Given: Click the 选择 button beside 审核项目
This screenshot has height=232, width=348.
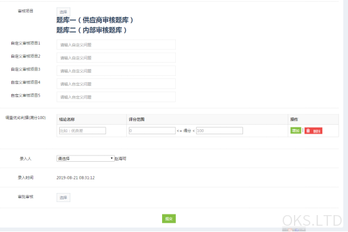Looking at the screenshot, I should coord(63,12).
